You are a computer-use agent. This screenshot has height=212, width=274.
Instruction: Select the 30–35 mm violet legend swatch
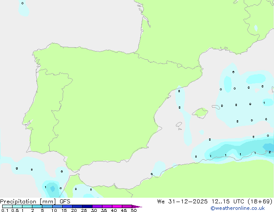pyautogui.click(x=97, y=206)
